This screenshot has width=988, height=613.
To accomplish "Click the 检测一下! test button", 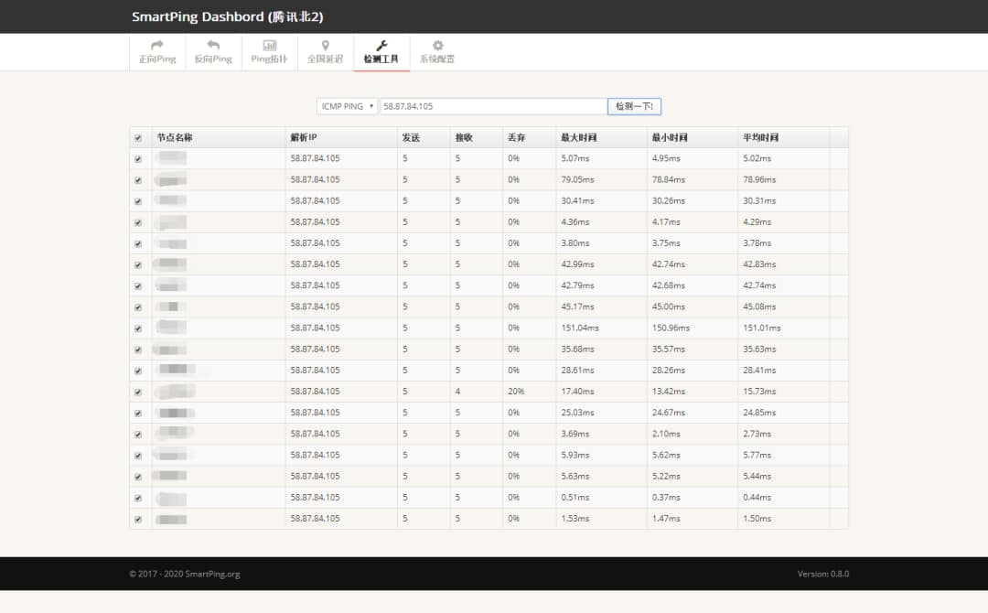I will (634, 106).
